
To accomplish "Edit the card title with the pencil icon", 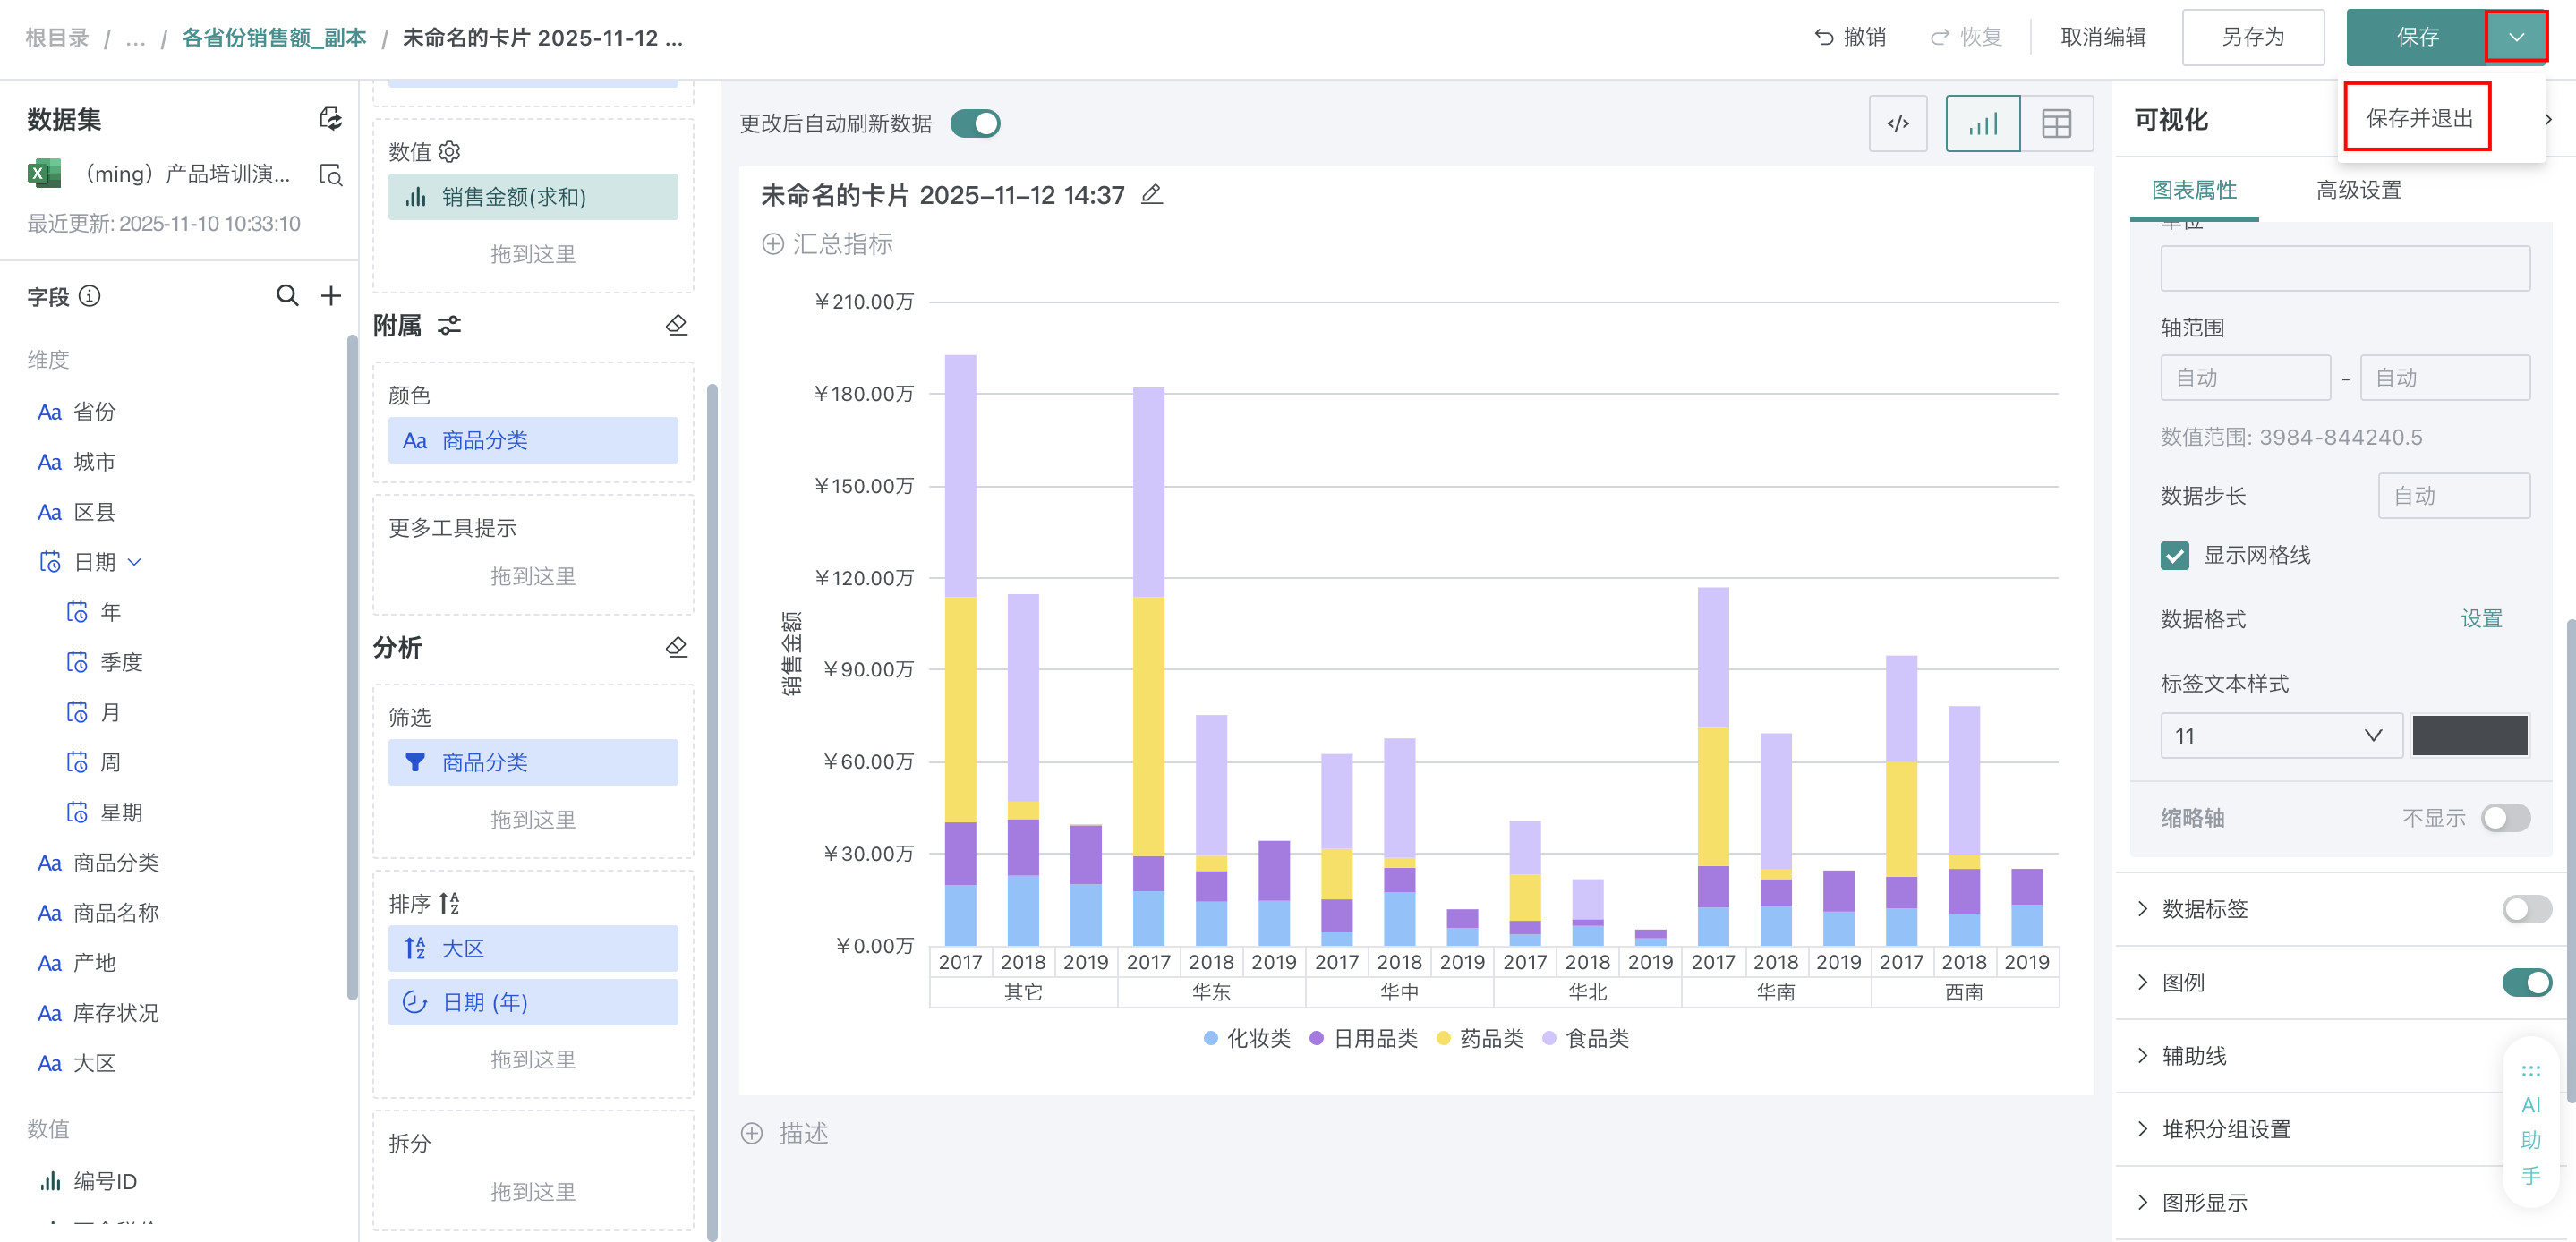I will (1152, 194).
